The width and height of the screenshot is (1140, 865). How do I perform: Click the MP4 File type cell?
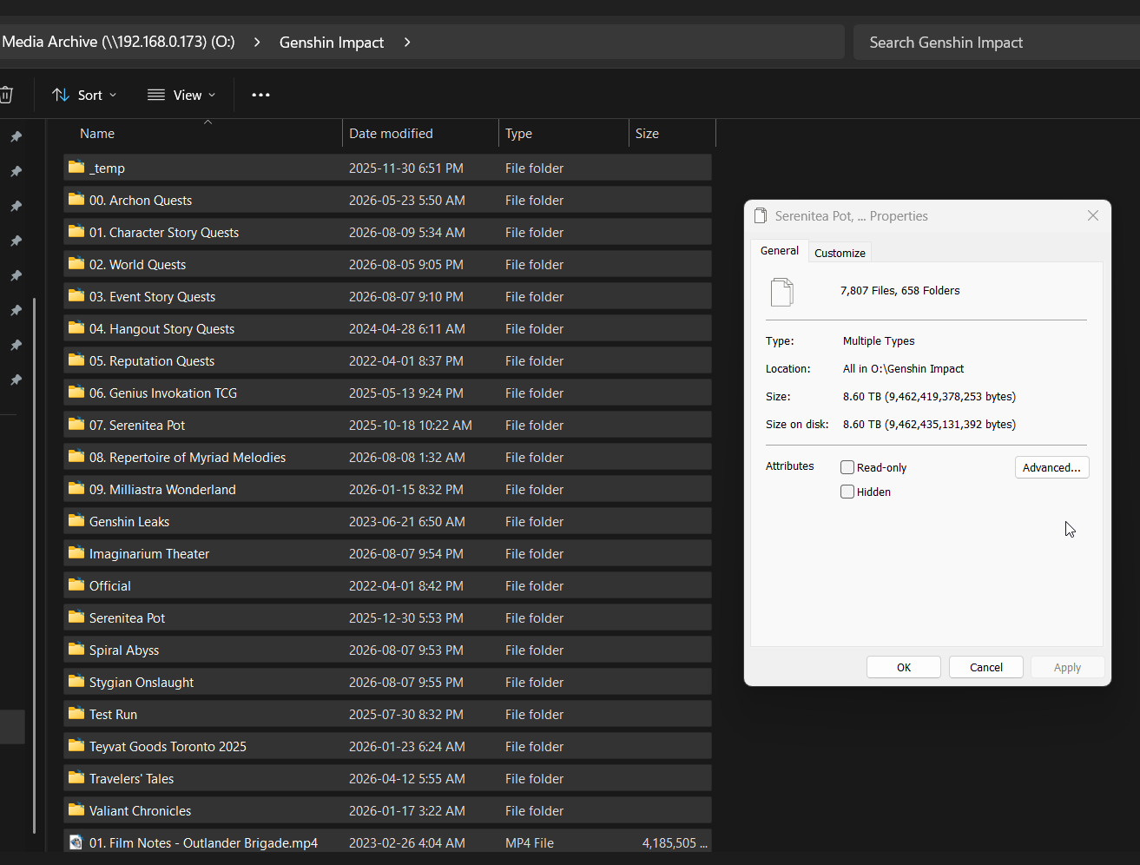point(530,842)
